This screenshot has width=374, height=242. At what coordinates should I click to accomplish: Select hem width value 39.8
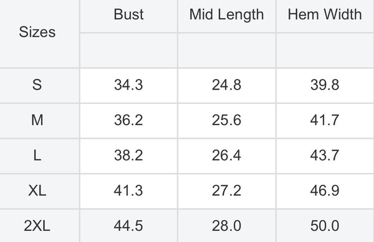[x=325, y=85]
